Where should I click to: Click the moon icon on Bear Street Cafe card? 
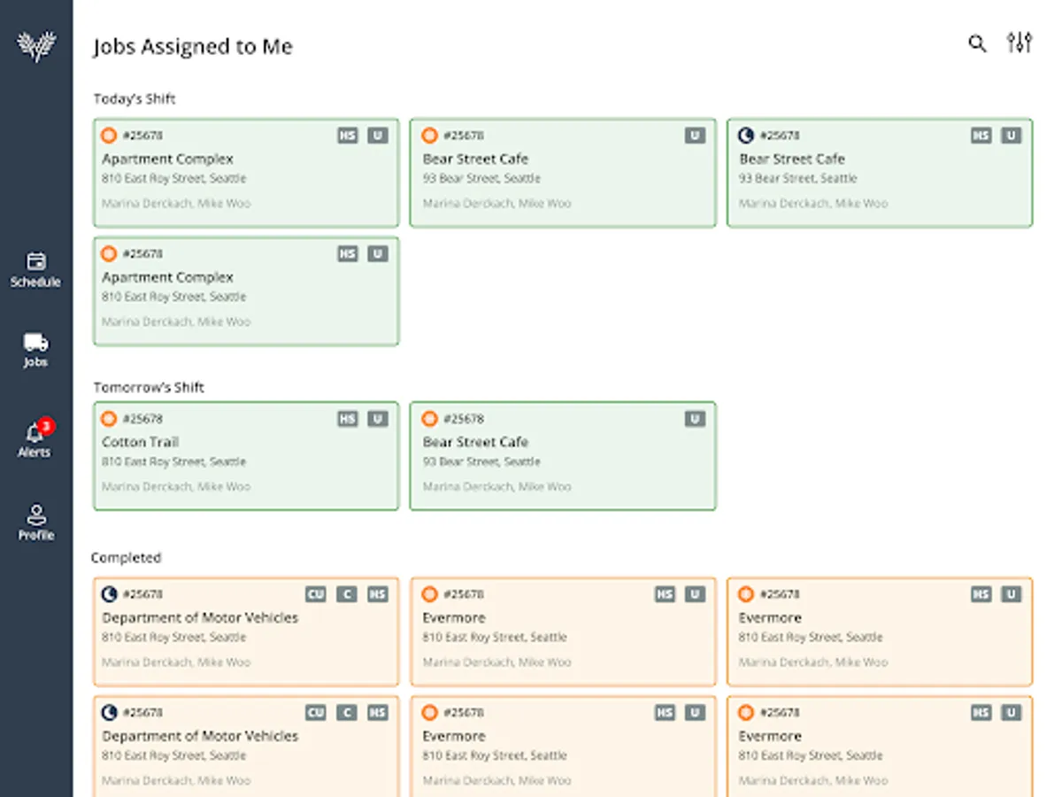[746, 135]
